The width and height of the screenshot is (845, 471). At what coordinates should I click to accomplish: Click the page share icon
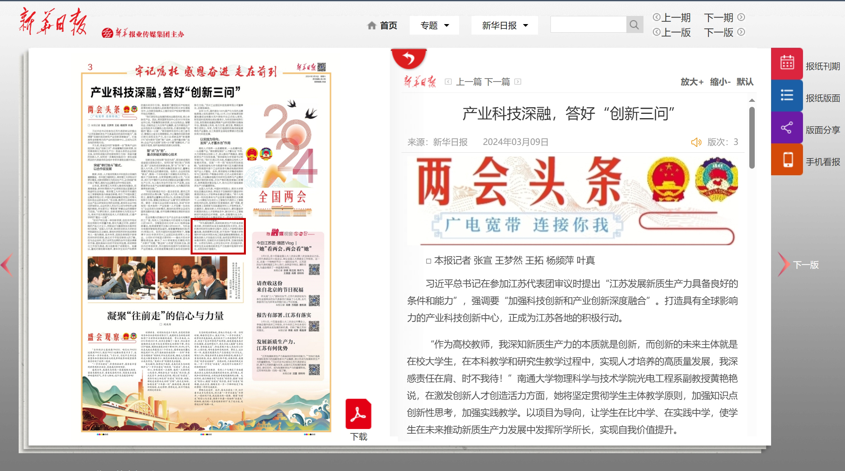click(x=787, y=127)
